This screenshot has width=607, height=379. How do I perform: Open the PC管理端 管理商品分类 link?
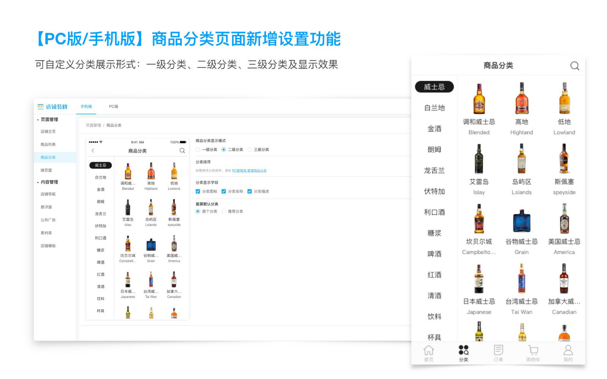coord(249,171)
